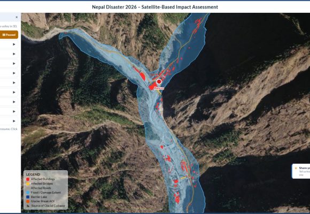The image size is (310, 214).
Task: Click the 'Affected Buildings' legend label
Action: [x=43, y=179]
